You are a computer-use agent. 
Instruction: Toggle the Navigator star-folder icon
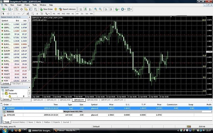click(x=26, y=9)
